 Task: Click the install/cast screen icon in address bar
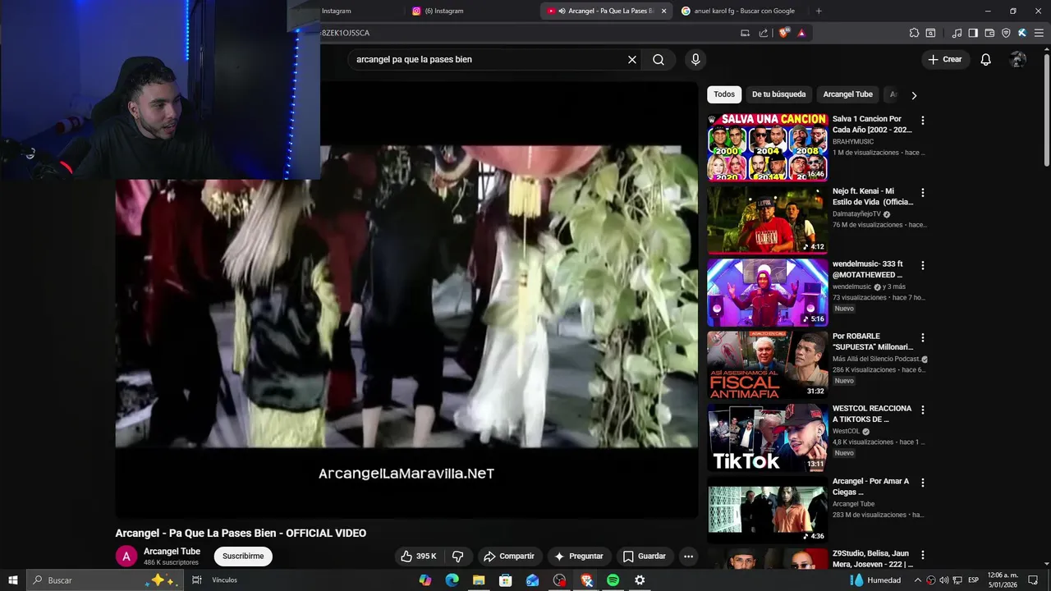click(745, 33)
